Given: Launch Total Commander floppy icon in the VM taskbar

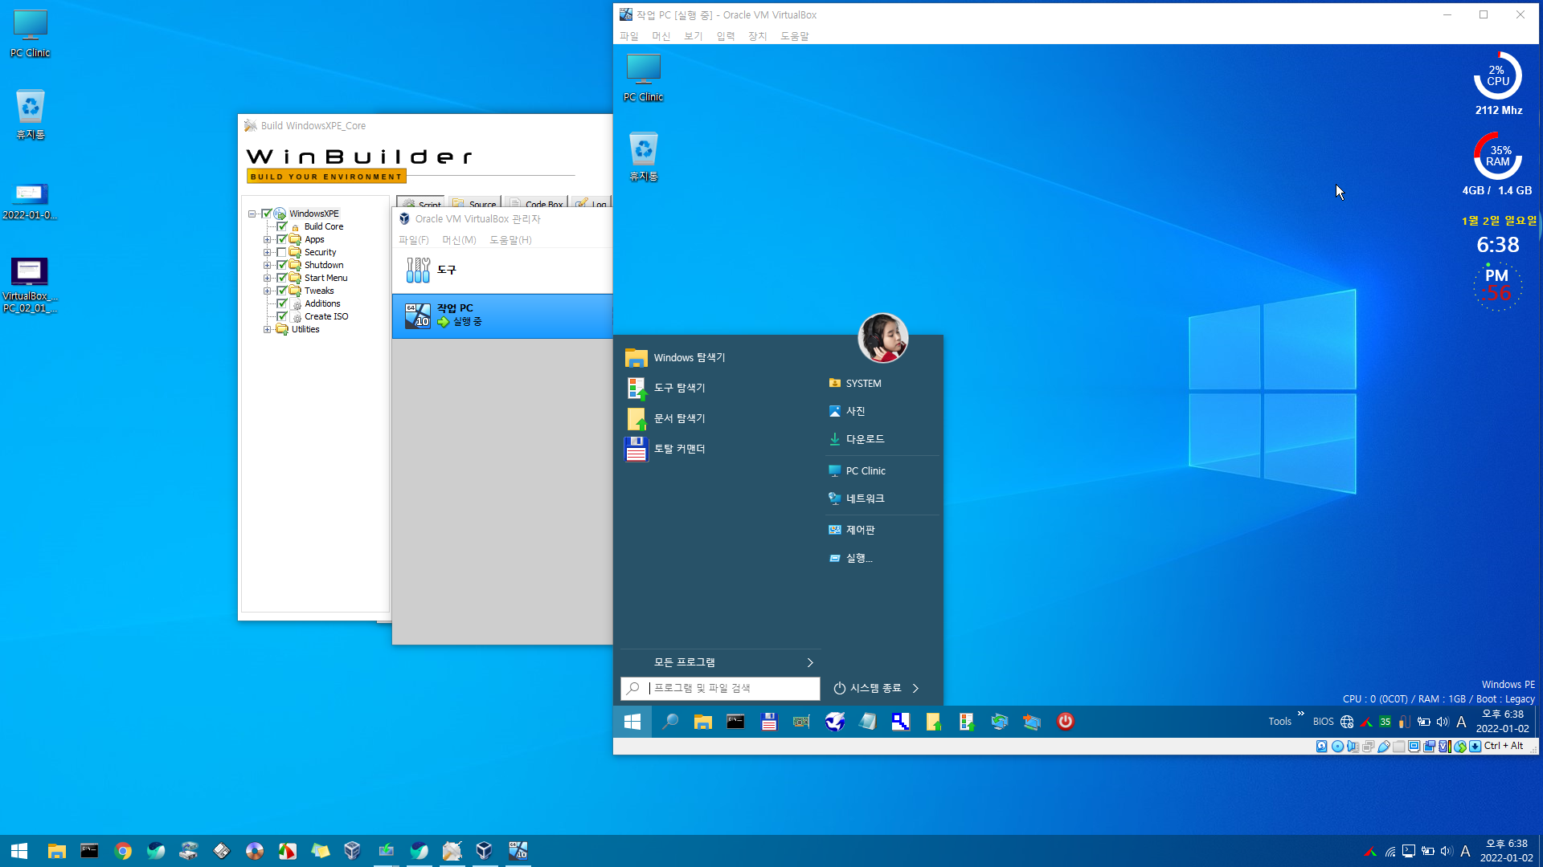Looking at the screenshot, I should (x=769, y=722).
